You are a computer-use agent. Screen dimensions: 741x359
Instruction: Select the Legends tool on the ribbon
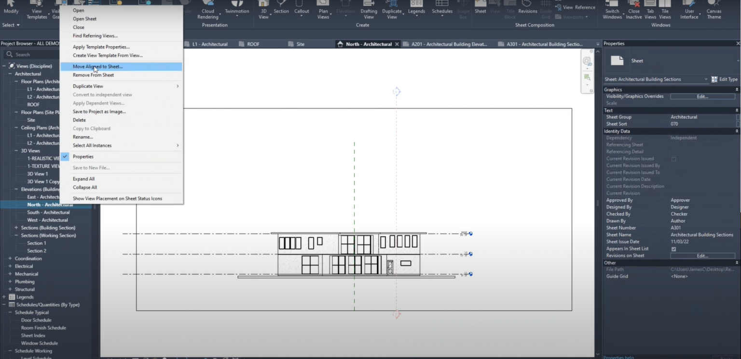[416, 10]
